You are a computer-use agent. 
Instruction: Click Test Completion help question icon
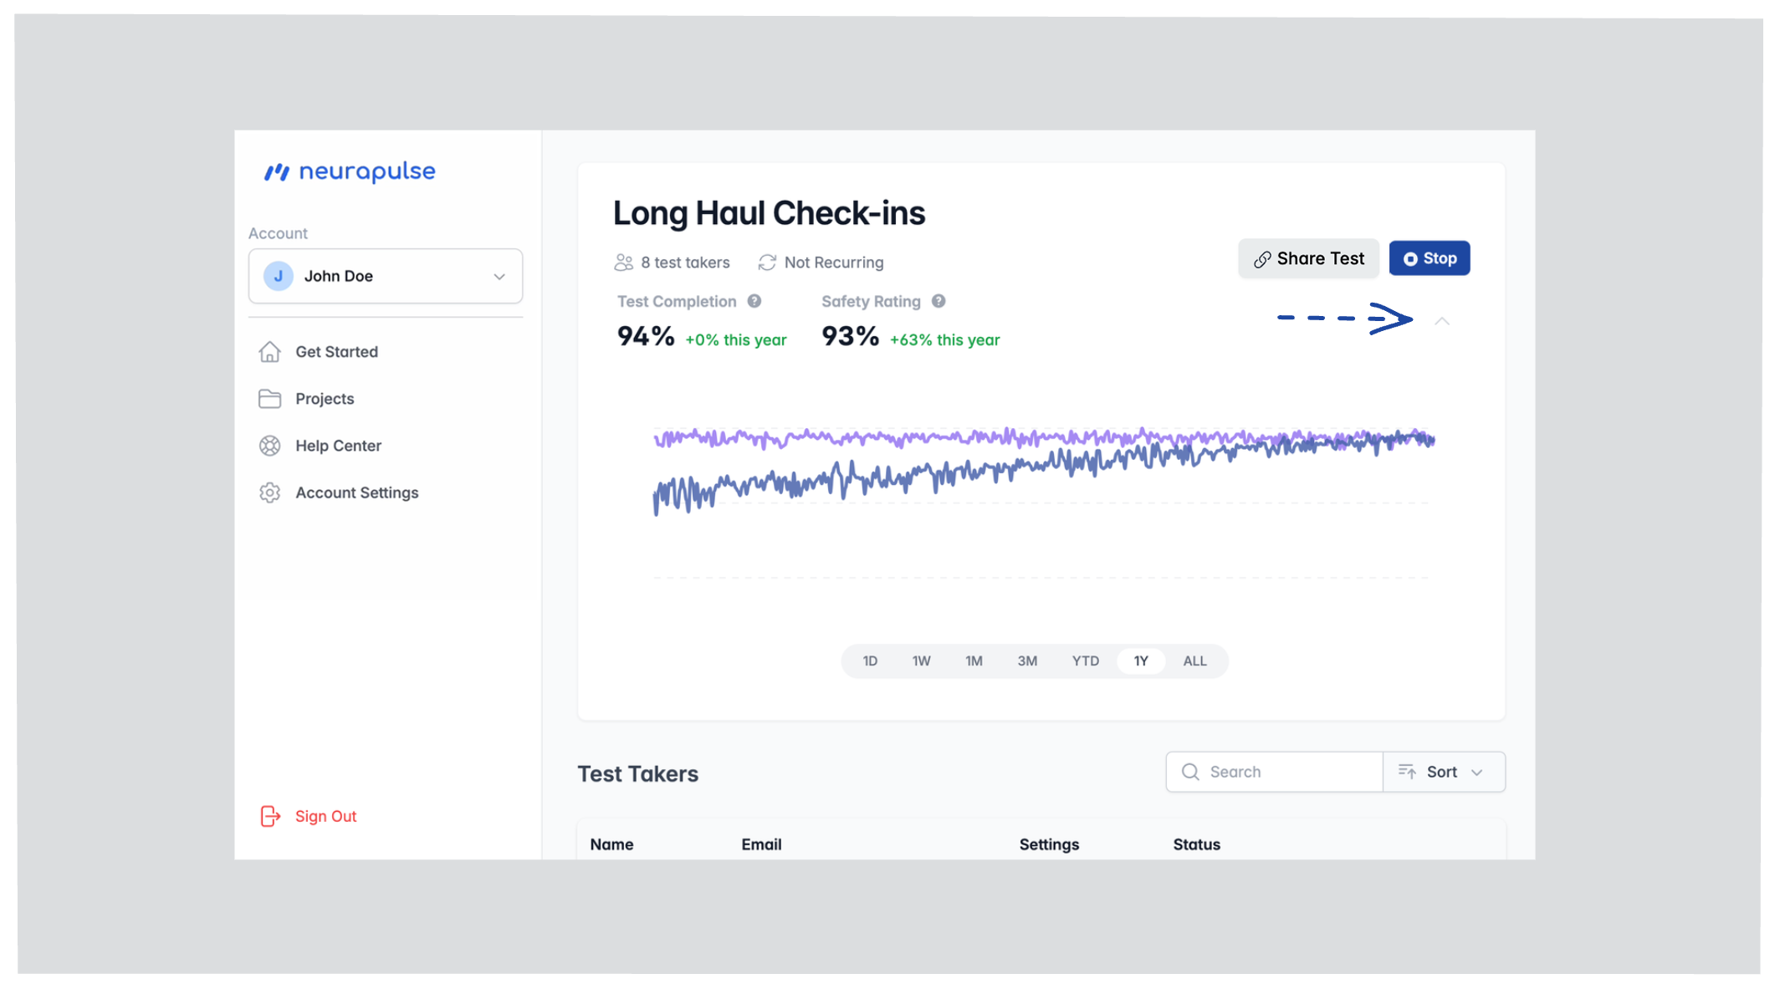(x=754, y=301)
